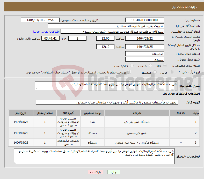This screenshot has height=179, width=204.
Task: Click the تاریخ نیاز column header
Action: [x=21, y=113]
